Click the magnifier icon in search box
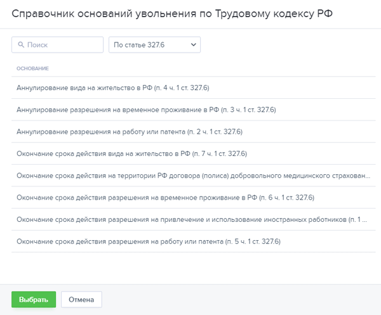The width and height of the screenshot is (381, 315). [x=21, y=45]
